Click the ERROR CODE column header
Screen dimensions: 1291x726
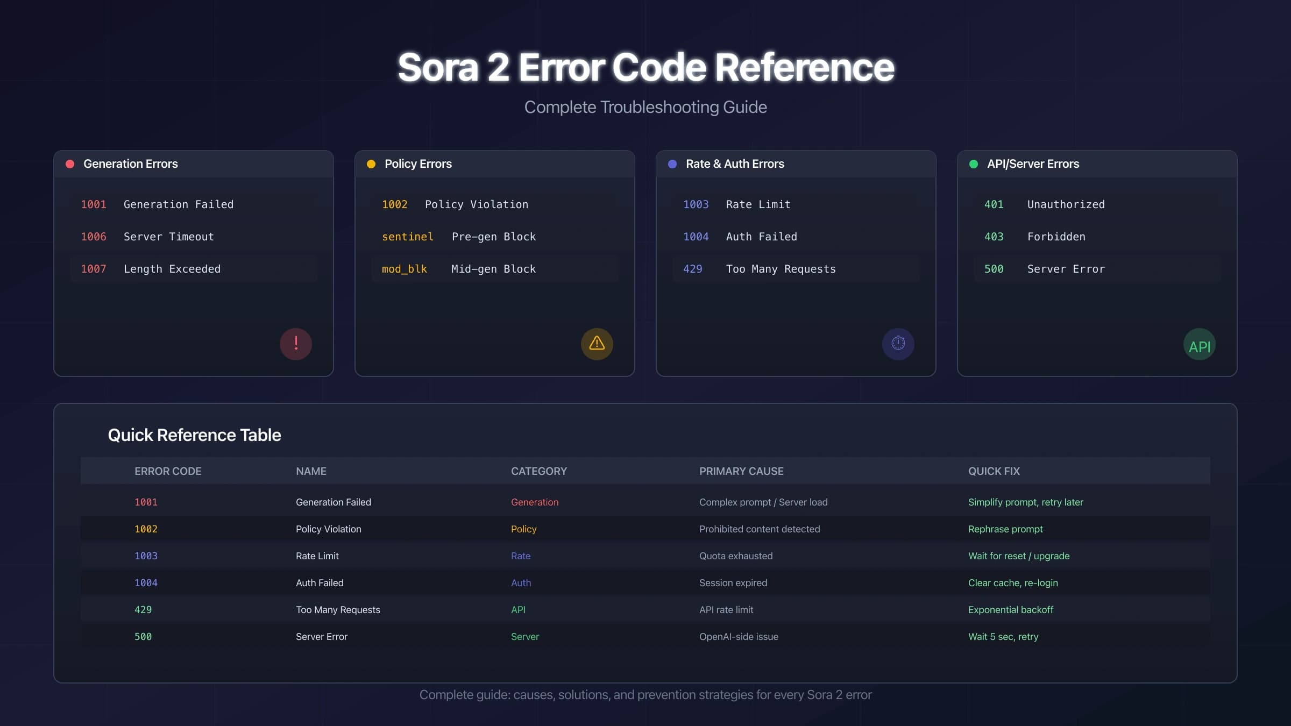168,471
